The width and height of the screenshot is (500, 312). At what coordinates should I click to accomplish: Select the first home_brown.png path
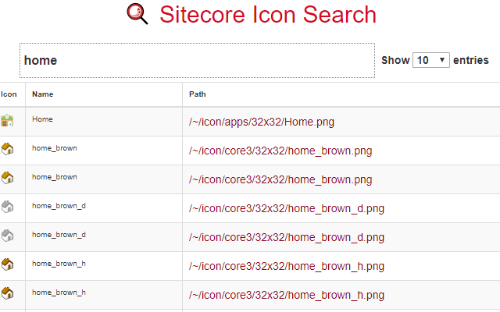tap(280, 151)
